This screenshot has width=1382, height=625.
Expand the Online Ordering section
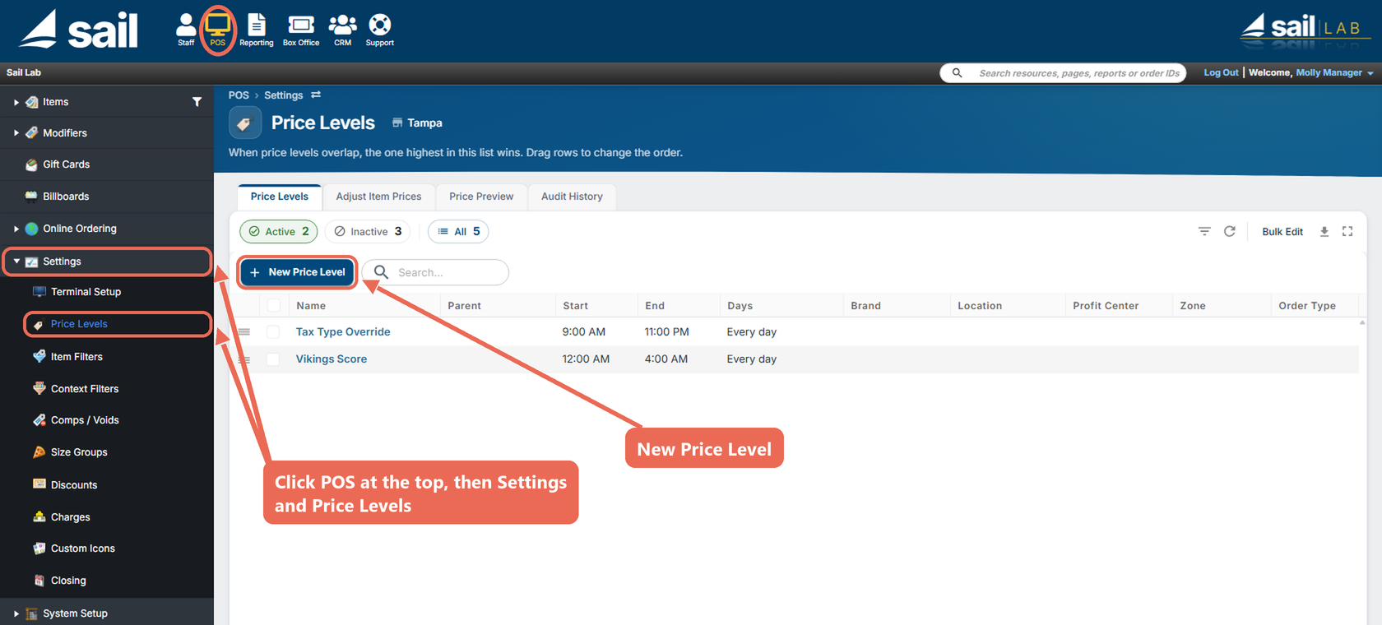[x=16, y=229]
